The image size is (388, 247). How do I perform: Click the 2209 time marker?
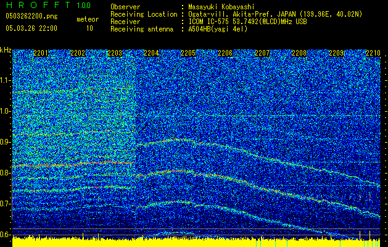[x=336, y=53]
